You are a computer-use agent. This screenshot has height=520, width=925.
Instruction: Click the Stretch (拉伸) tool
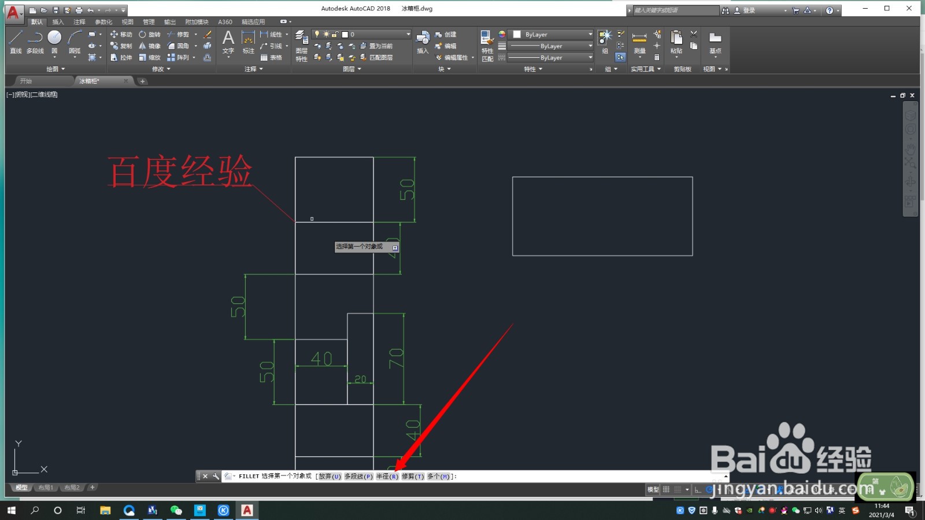click(121, 58)
